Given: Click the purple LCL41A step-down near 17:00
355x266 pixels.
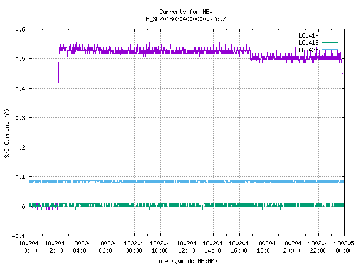Looking at the screenshot, I should [x=250, y=55].
